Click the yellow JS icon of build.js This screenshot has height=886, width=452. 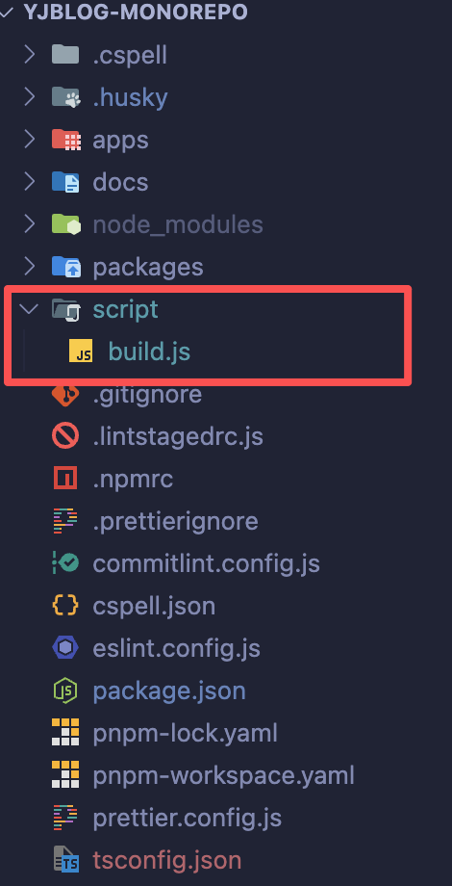(81, 351)
